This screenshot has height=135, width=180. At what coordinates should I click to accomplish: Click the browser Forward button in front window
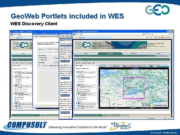(77, 34)
